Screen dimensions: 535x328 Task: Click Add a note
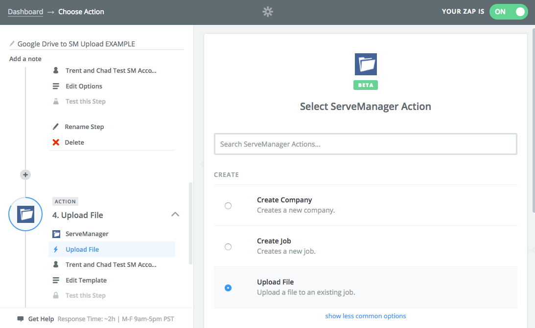[25, 59]
